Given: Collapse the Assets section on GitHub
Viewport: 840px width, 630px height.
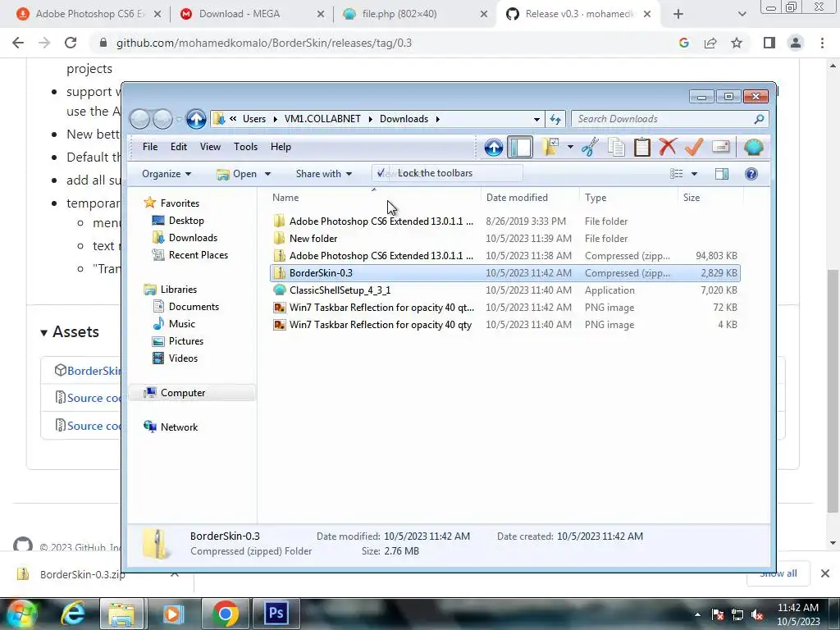Looking at the screenshot, I should 70,332.
